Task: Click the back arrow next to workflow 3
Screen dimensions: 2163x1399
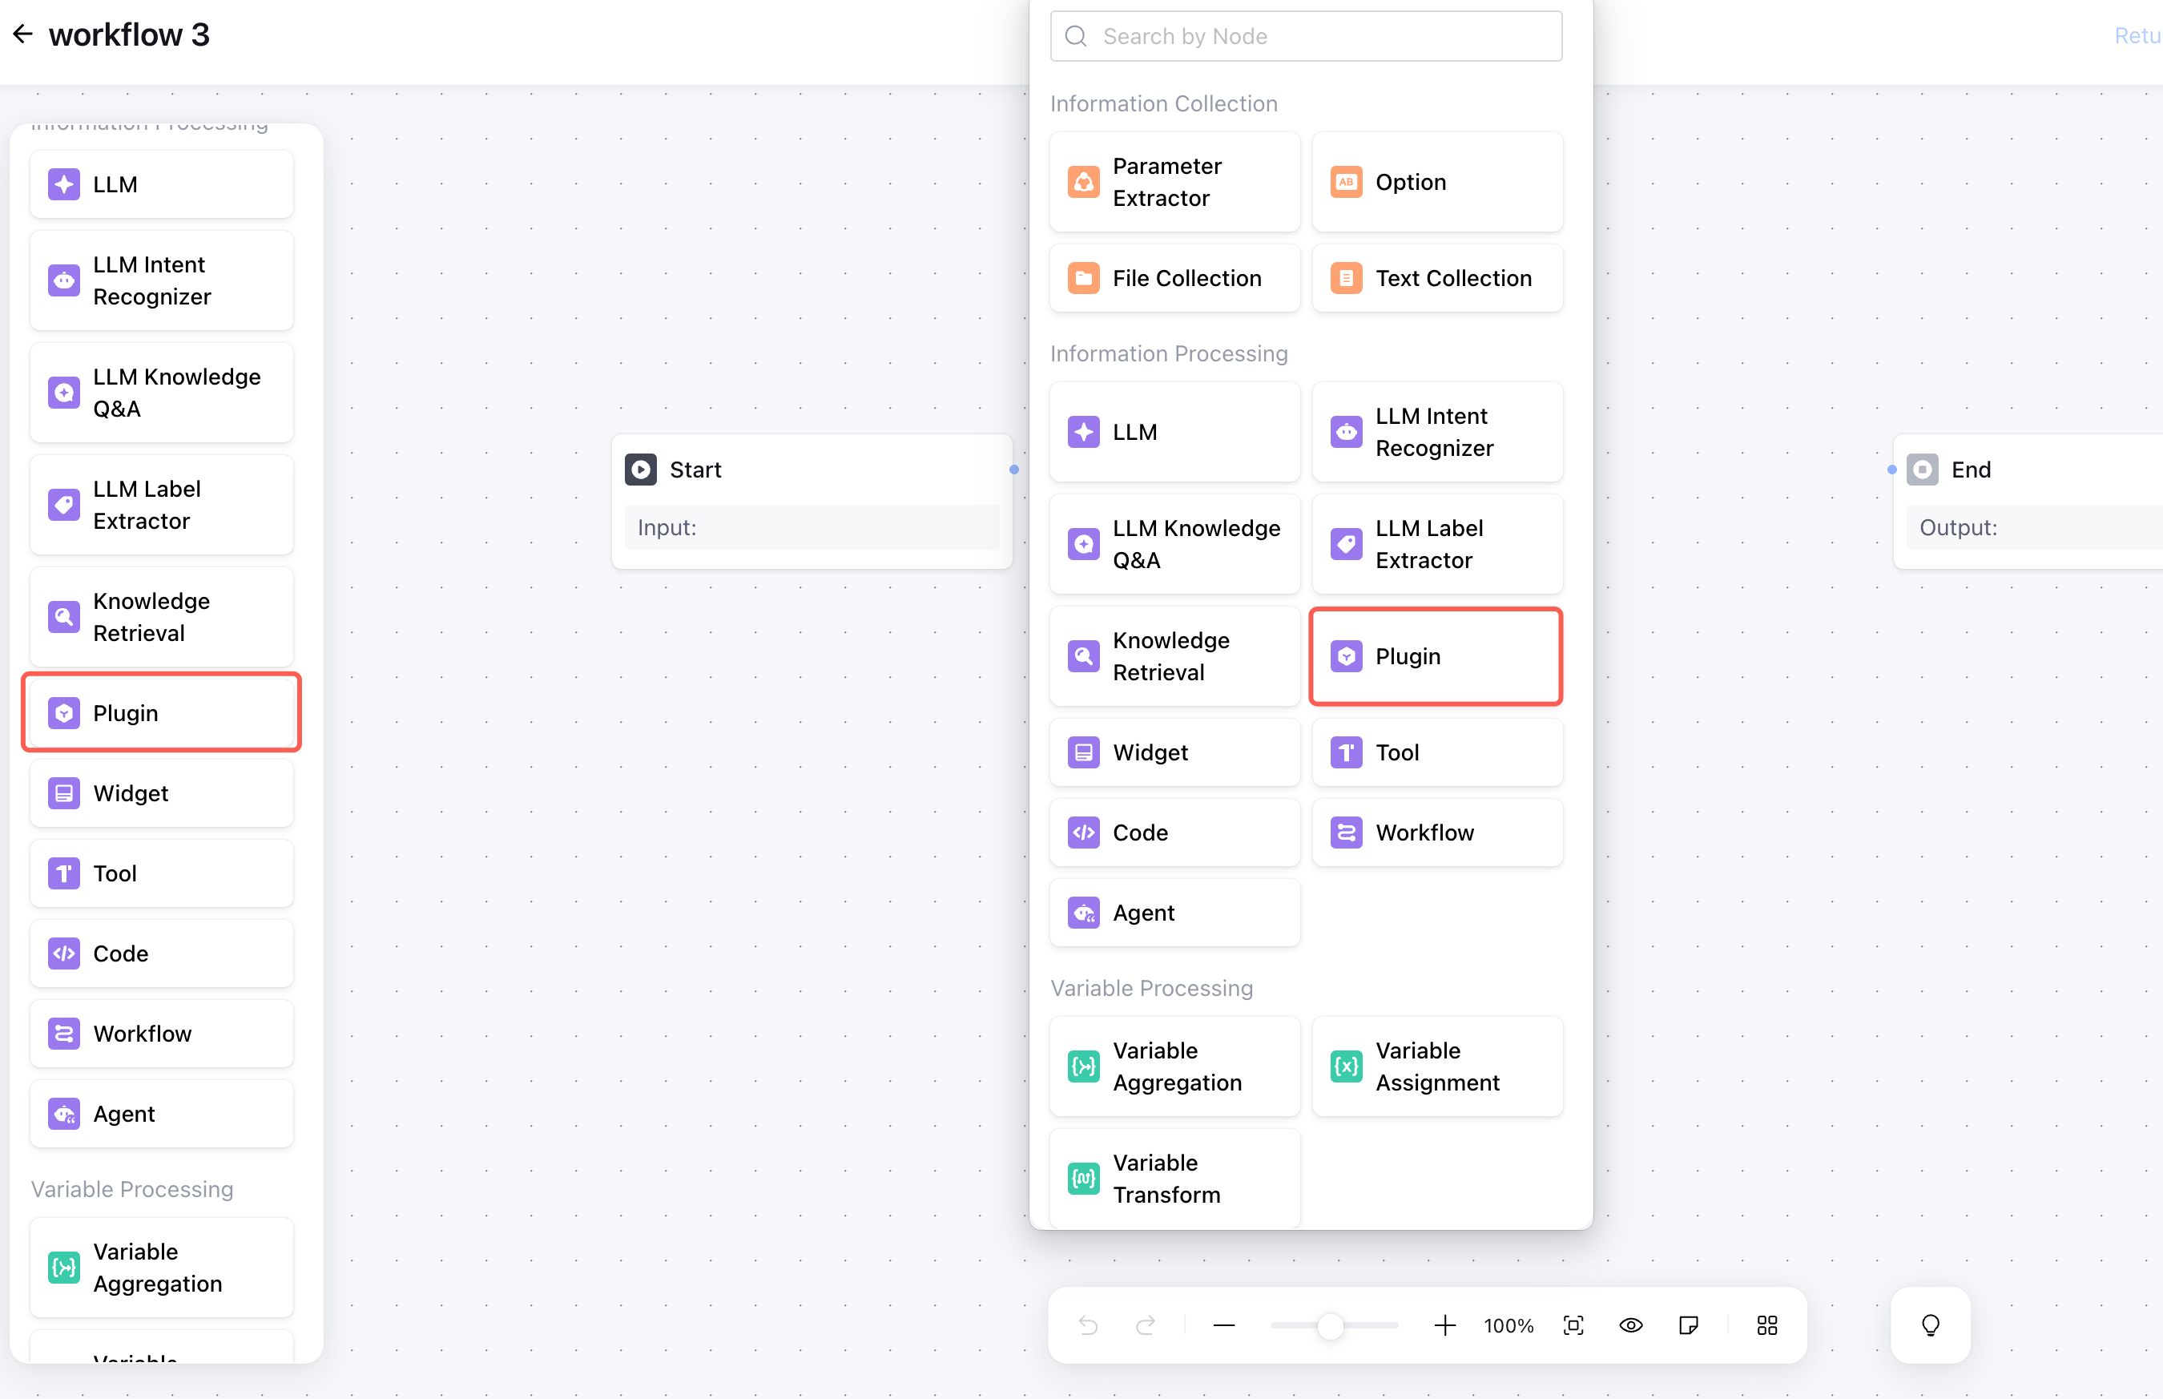Action: (x=23, y=34)
